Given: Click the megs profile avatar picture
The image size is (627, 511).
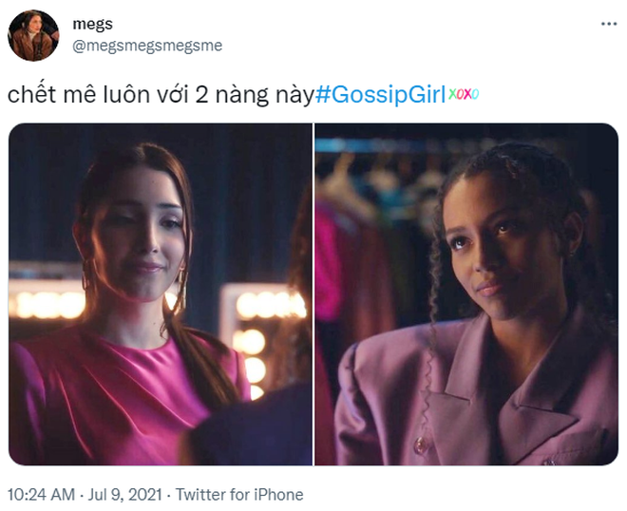Looking at the screenshot, I should pyautogui.click(x=33, y=35).
